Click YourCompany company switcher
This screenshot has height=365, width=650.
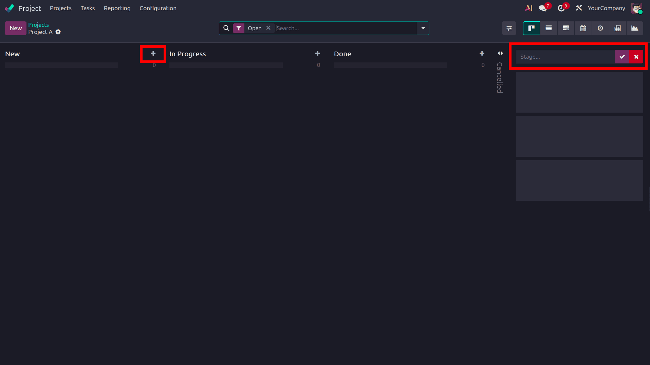point(606,8)
